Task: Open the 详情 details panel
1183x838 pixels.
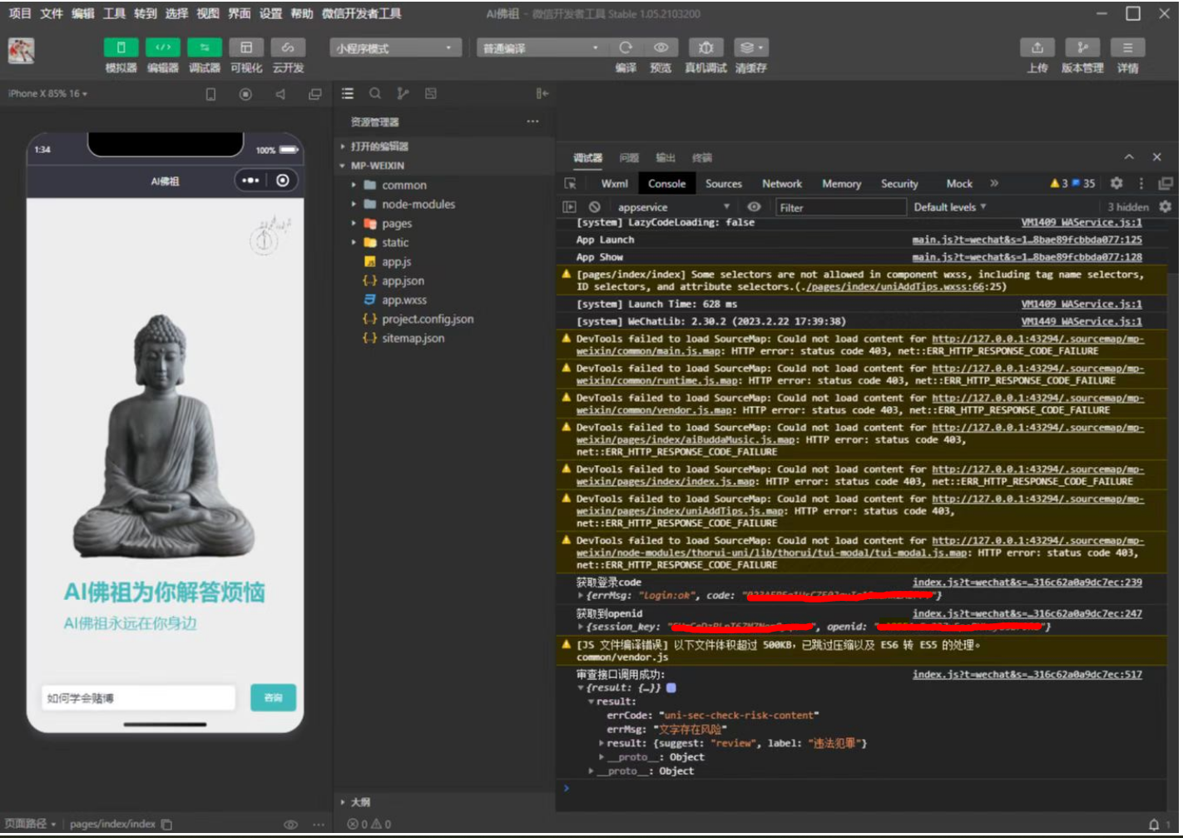Action: [x=1128, y=47]
